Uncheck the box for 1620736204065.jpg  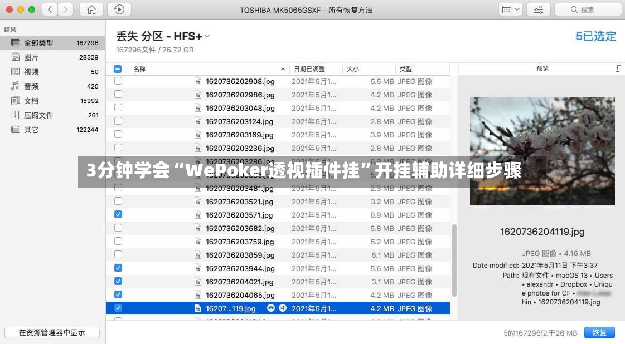pyautogui.click(x=118, y=294)
